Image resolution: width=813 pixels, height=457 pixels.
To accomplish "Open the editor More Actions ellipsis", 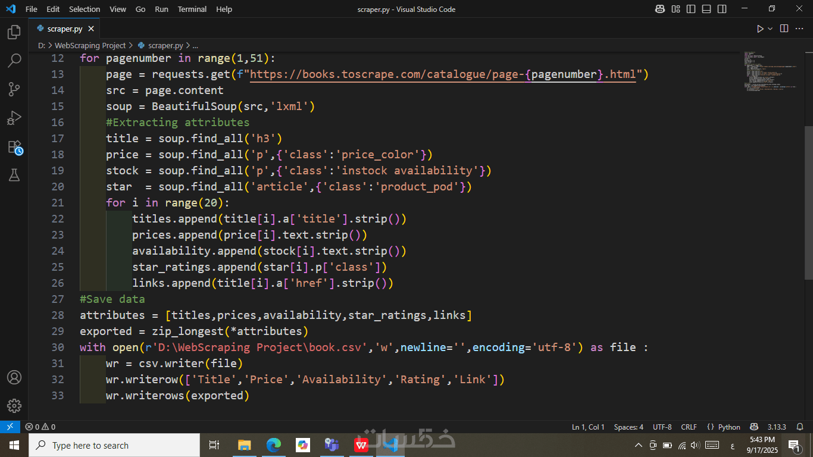I will pyautogui.click(x=799, y=29).
